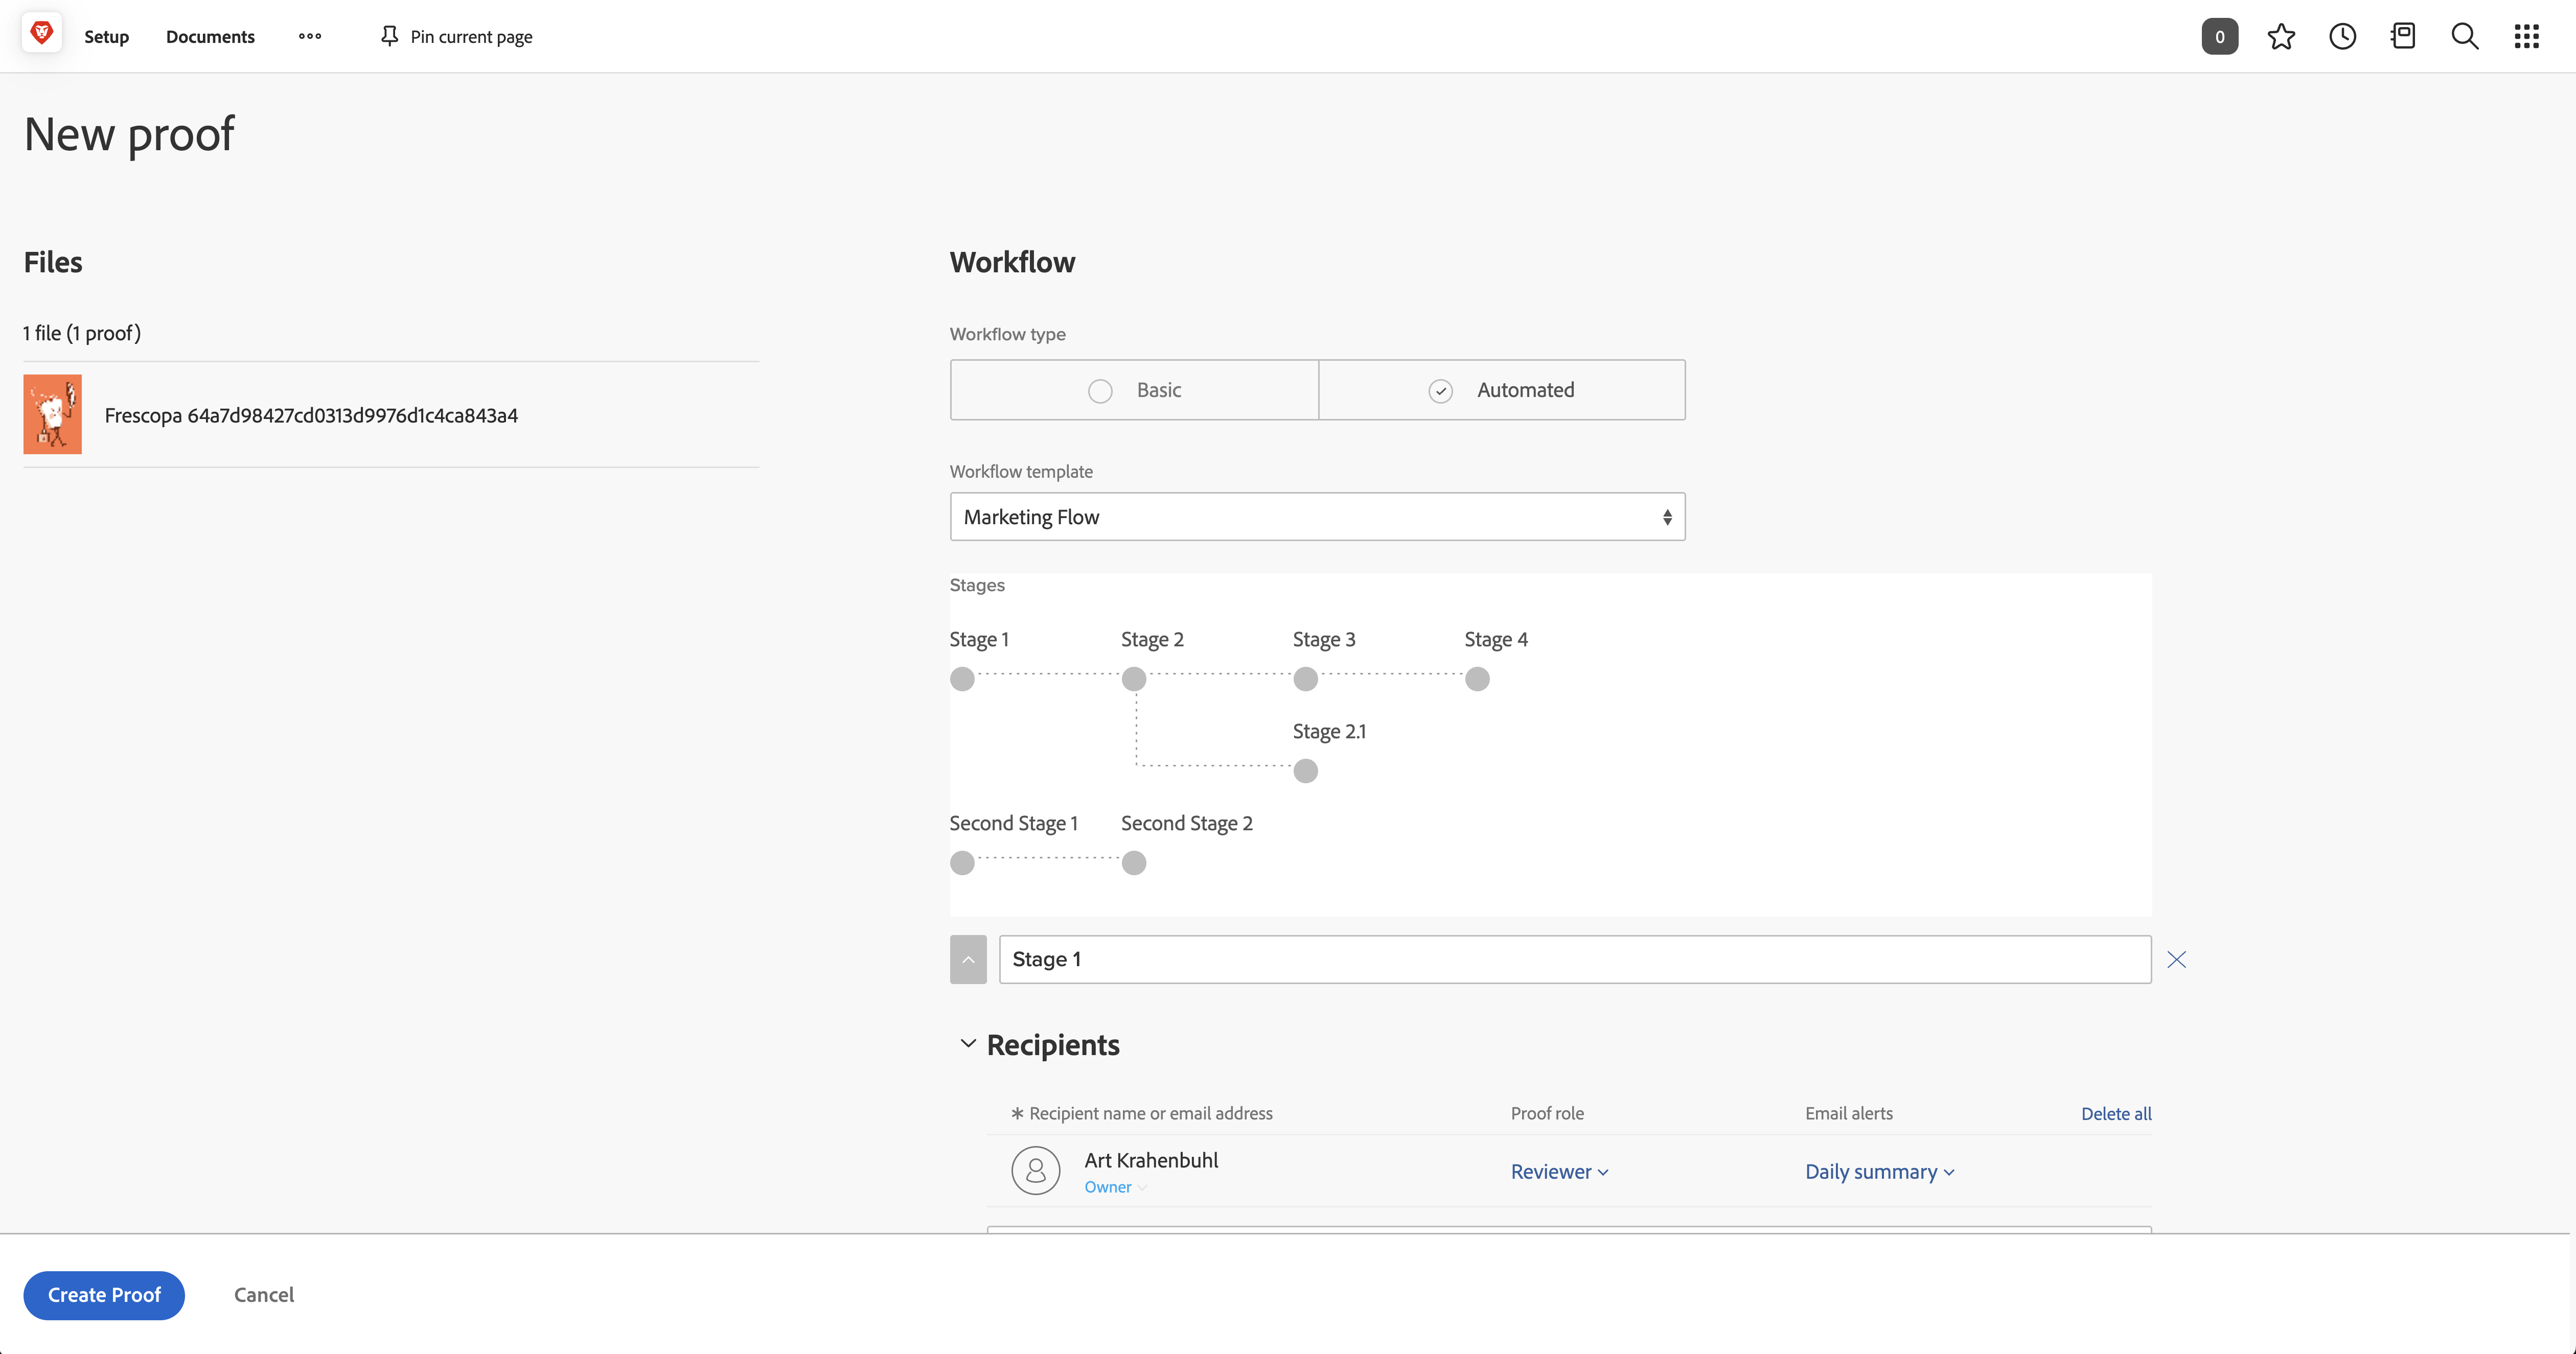Click Art Krahenbuhl's avatar icon
2576x1354 pixels.
[x=1035, y=1170]
